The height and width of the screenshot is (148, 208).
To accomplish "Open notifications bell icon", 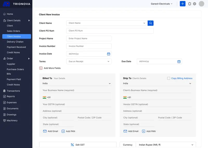I will point(190,4).
